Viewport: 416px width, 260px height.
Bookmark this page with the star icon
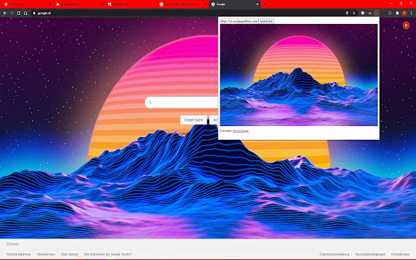(354, 13)
